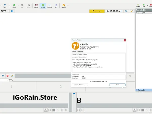Expand the Insert dropdown arrow
Viewport: 152px width, 114px height.
[18, 6]
